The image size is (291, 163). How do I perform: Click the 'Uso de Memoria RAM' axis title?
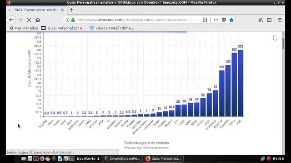tap(29, 68)
